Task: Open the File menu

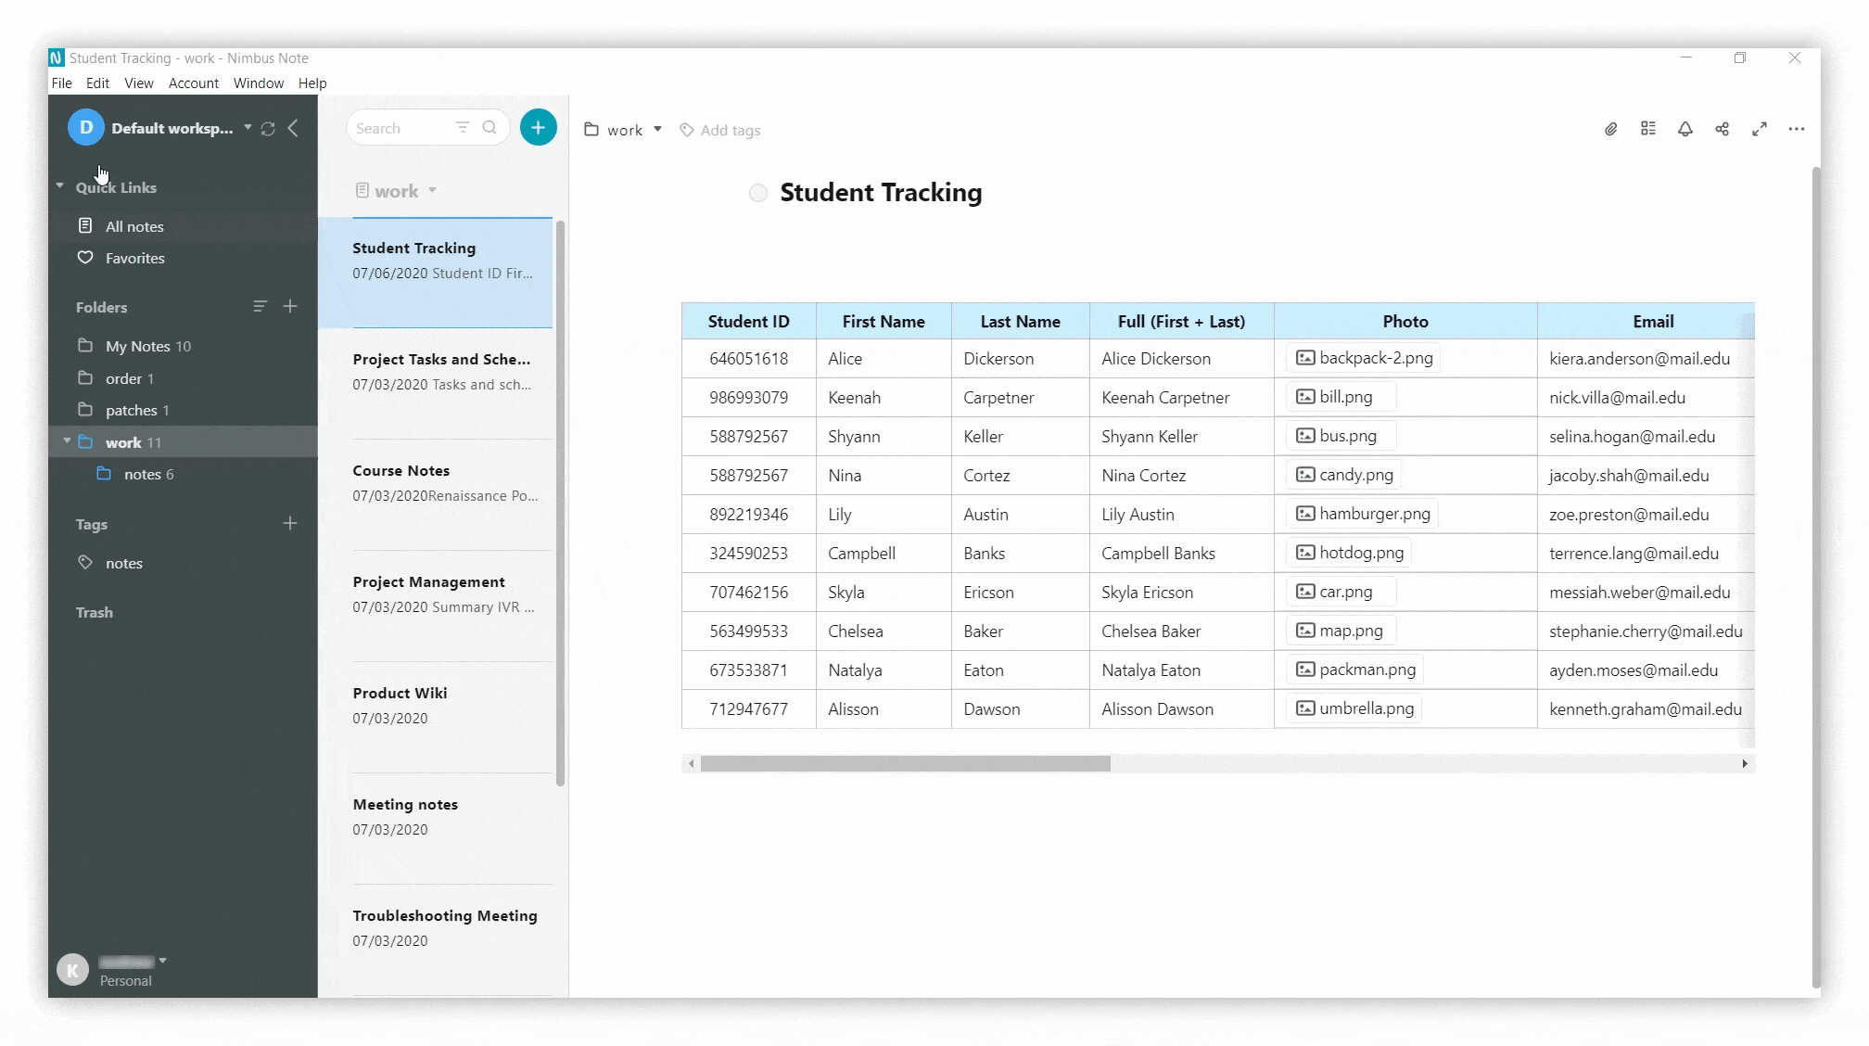Action: [61, 83]
